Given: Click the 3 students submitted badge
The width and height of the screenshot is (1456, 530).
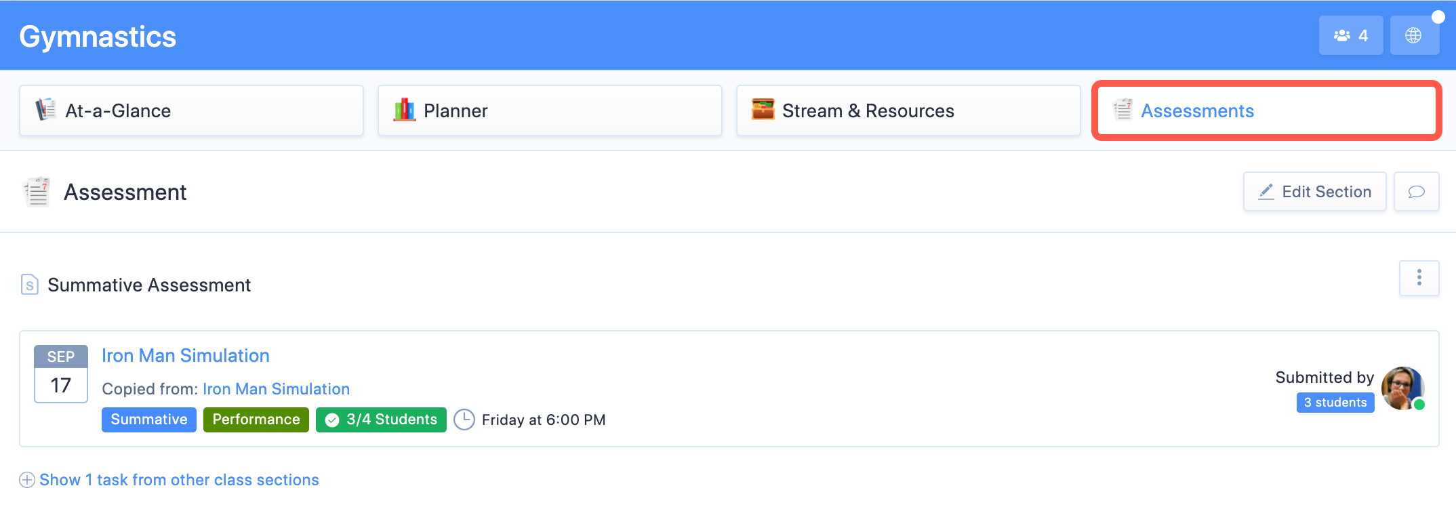Looking at the screenshot, I should (x=1335, y=403).
